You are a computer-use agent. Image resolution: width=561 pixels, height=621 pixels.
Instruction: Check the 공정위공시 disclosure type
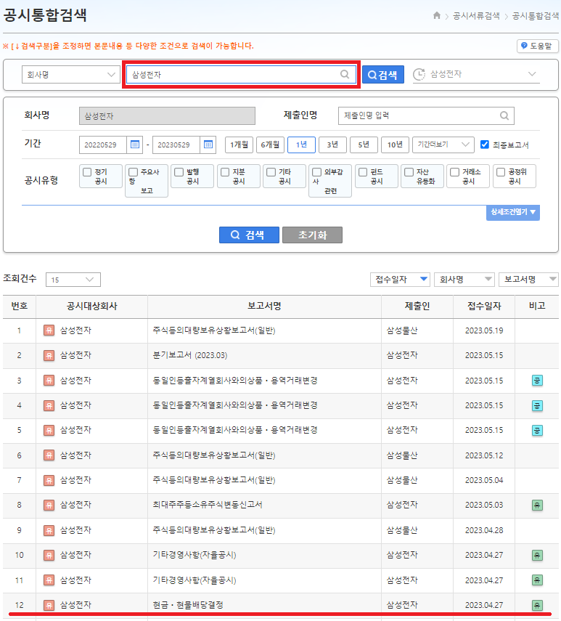[x=501, y=172]
